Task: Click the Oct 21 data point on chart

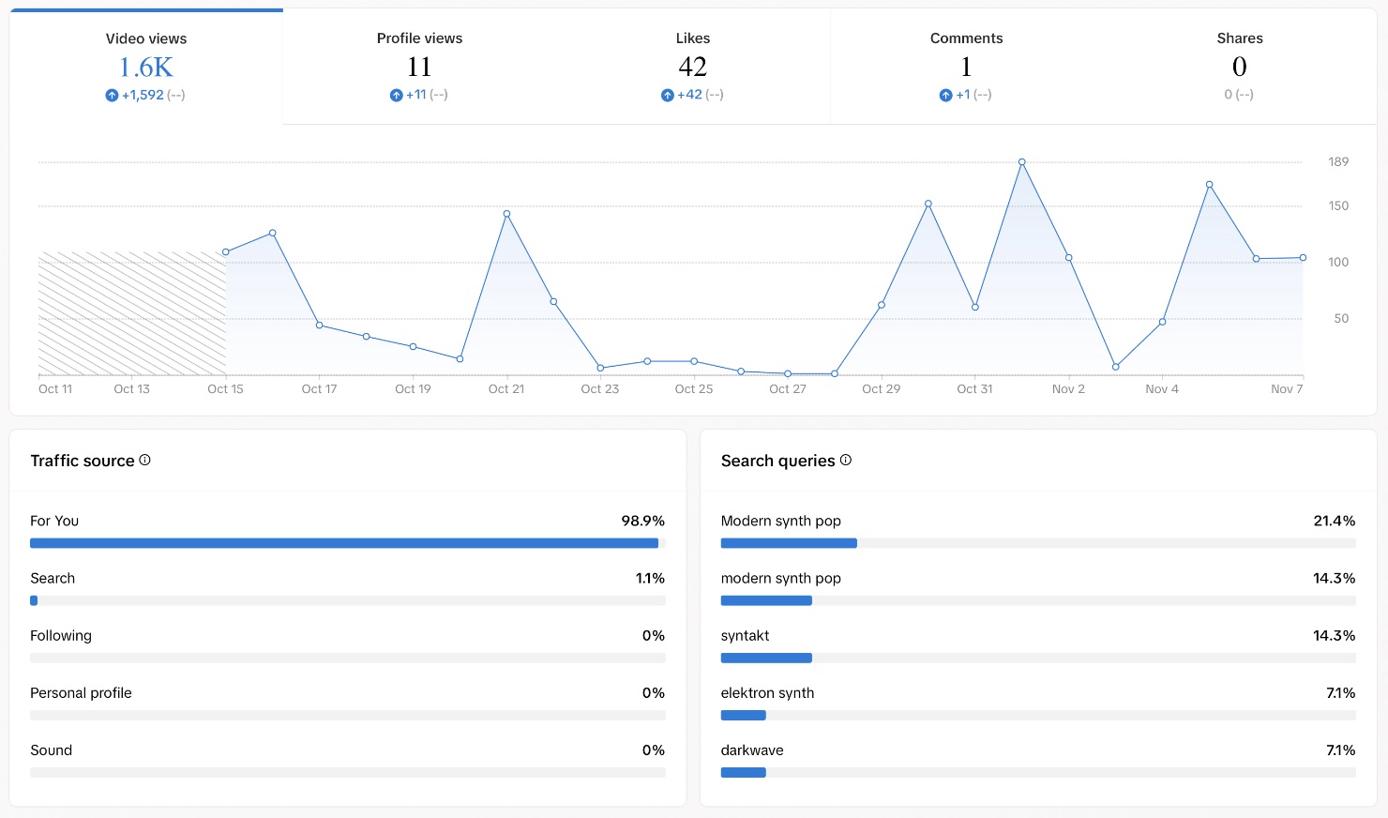Action: (x=505, y=214)
